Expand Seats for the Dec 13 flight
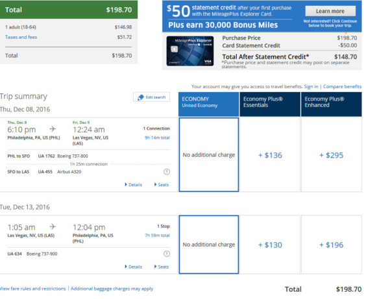Image resolution: width=366 pixels, height=299 pixels. click(162, 267)
